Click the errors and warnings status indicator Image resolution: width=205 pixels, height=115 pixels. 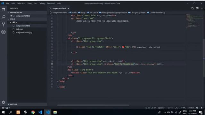pos(6,108)
